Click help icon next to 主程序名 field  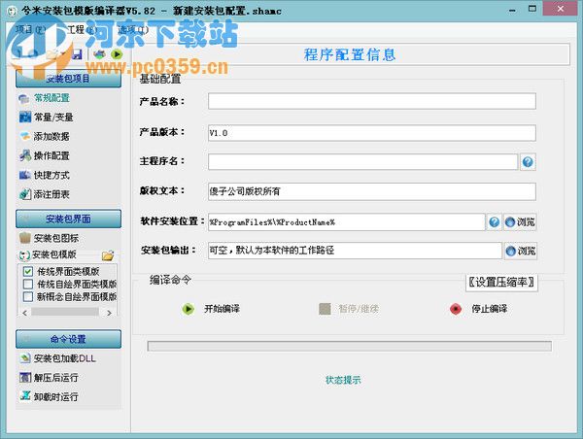click(x=528, y=162)
